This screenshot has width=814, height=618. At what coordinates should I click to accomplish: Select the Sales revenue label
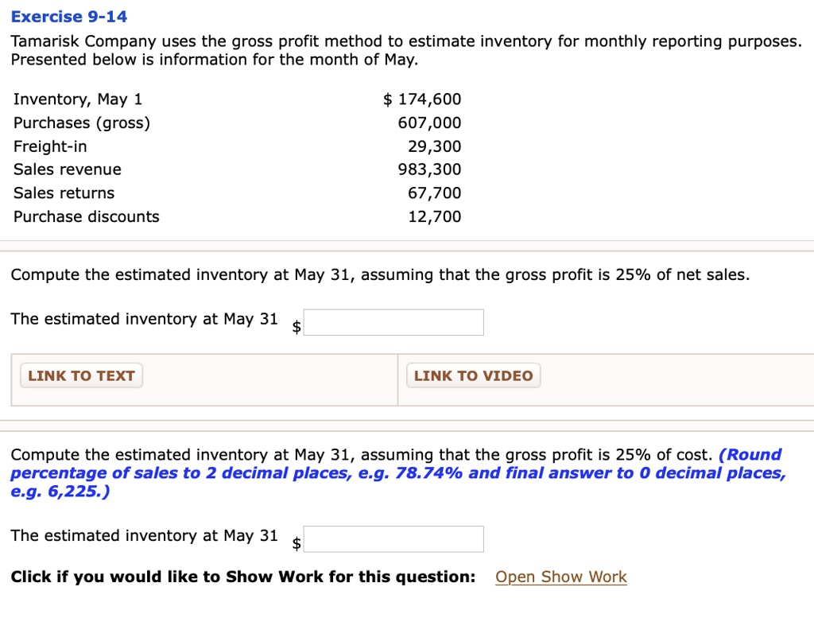pyautogui.click(x=67, y=169)
